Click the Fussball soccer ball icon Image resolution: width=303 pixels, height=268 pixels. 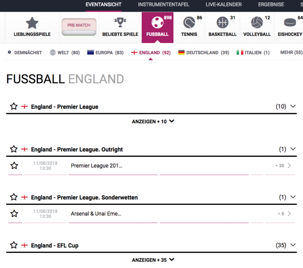coord(157,22)
